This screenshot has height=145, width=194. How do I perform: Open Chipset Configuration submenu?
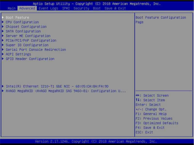click(x=26, y=27)
